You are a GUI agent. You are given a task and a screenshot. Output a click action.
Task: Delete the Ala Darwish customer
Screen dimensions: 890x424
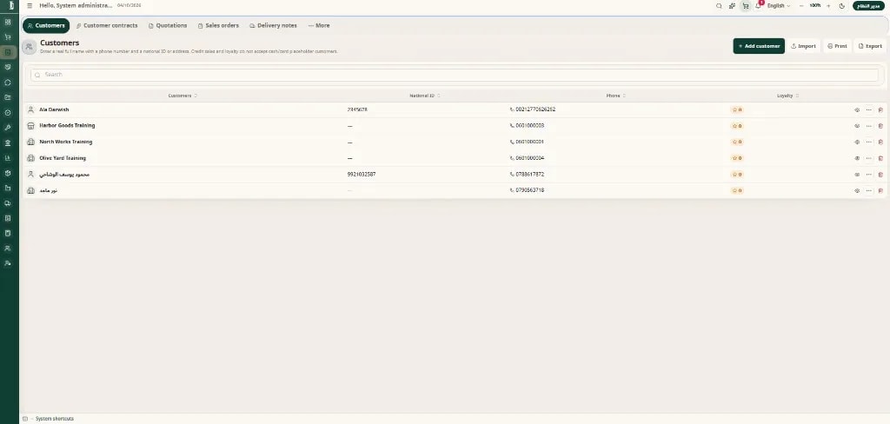coord(880,110)
